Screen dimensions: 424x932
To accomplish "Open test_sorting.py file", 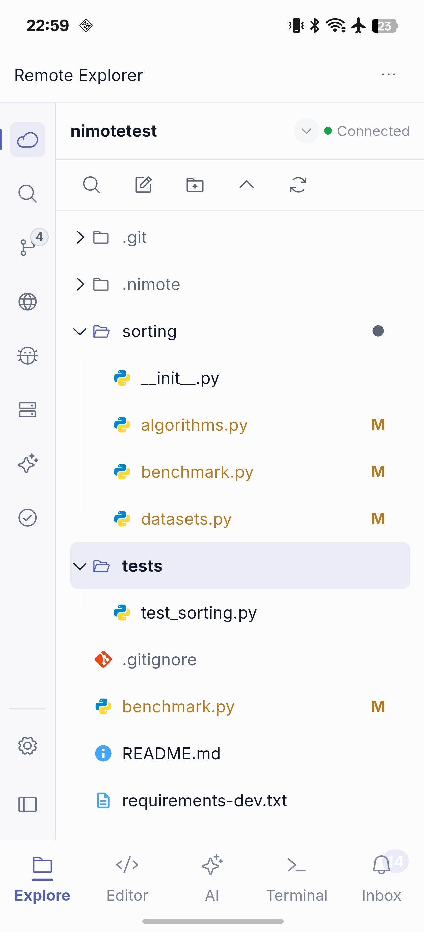I will (x=240, y=613).
